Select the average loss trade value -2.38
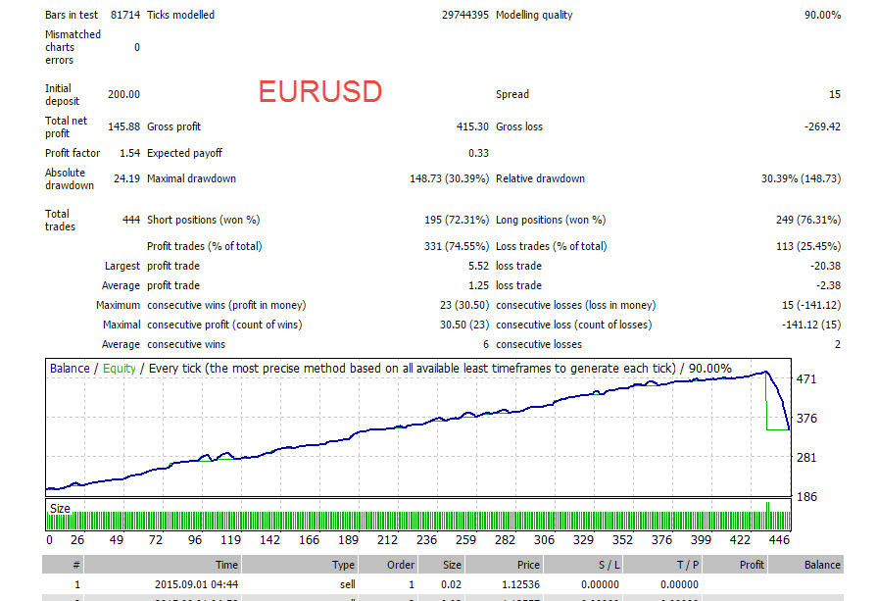 coord(828,286)
